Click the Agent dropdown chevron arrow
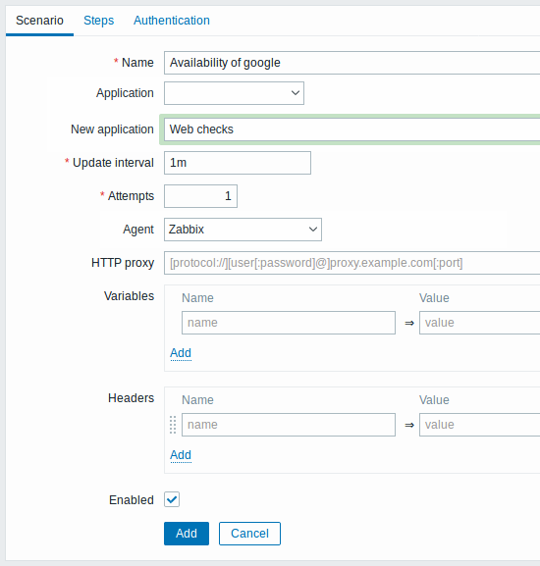 click(313, 230)
